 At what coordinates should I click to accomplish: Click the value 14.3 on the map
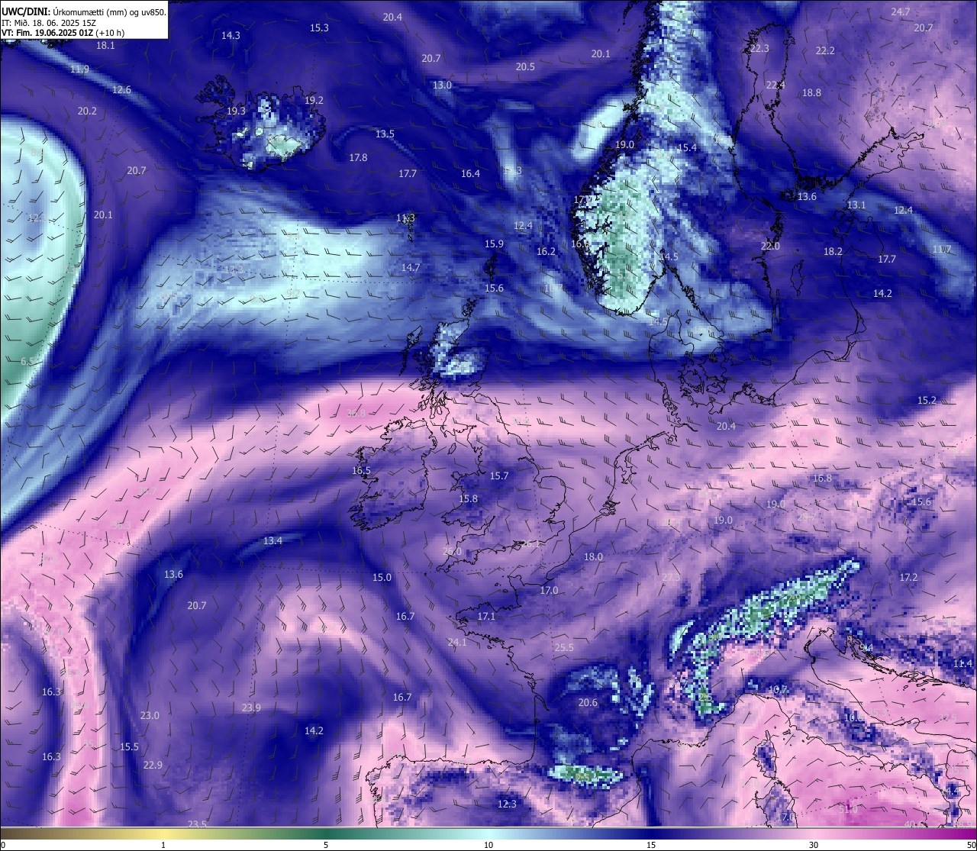[231, 36]
